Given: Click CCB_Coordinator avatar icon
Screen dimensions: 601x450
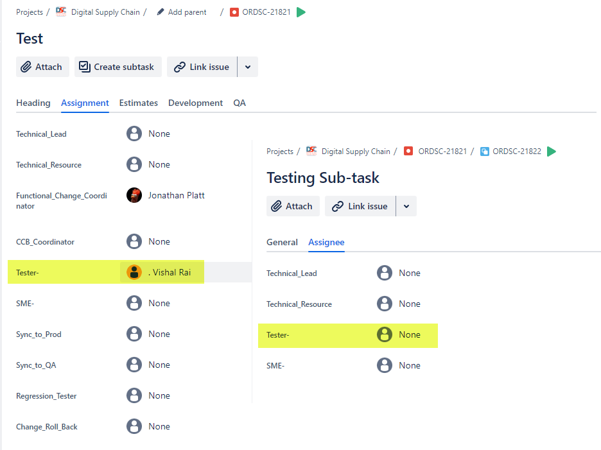Looking at the screenshot, I should tap(134, 241).
